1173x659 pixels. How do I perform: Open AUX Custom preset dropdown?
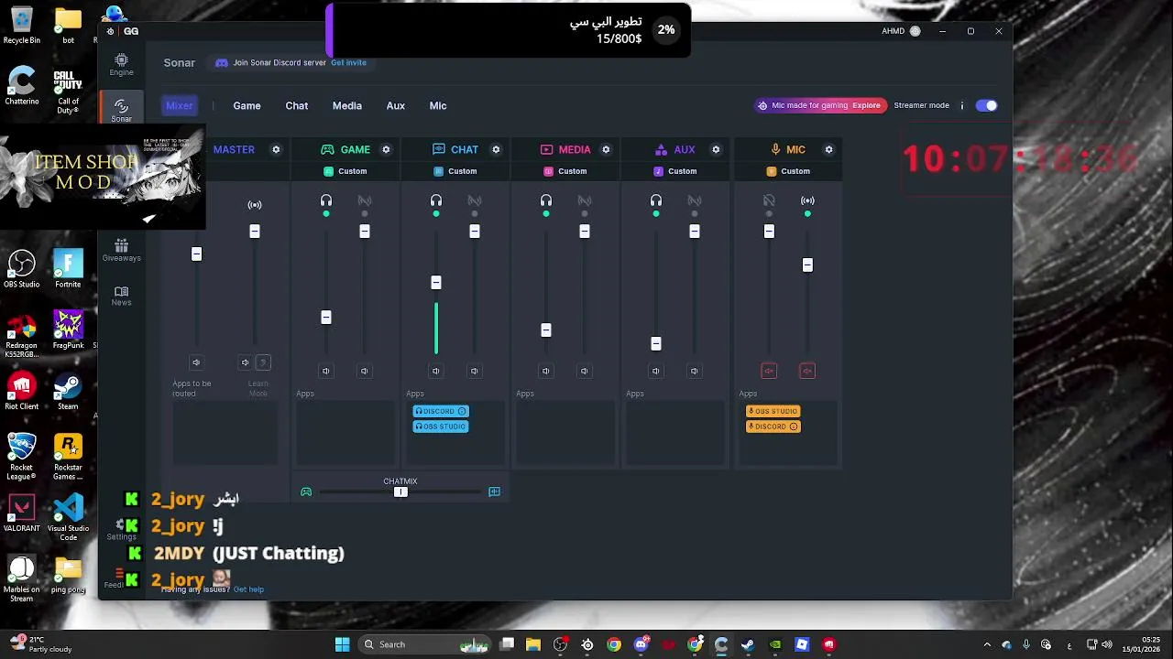tap(675, 171)
